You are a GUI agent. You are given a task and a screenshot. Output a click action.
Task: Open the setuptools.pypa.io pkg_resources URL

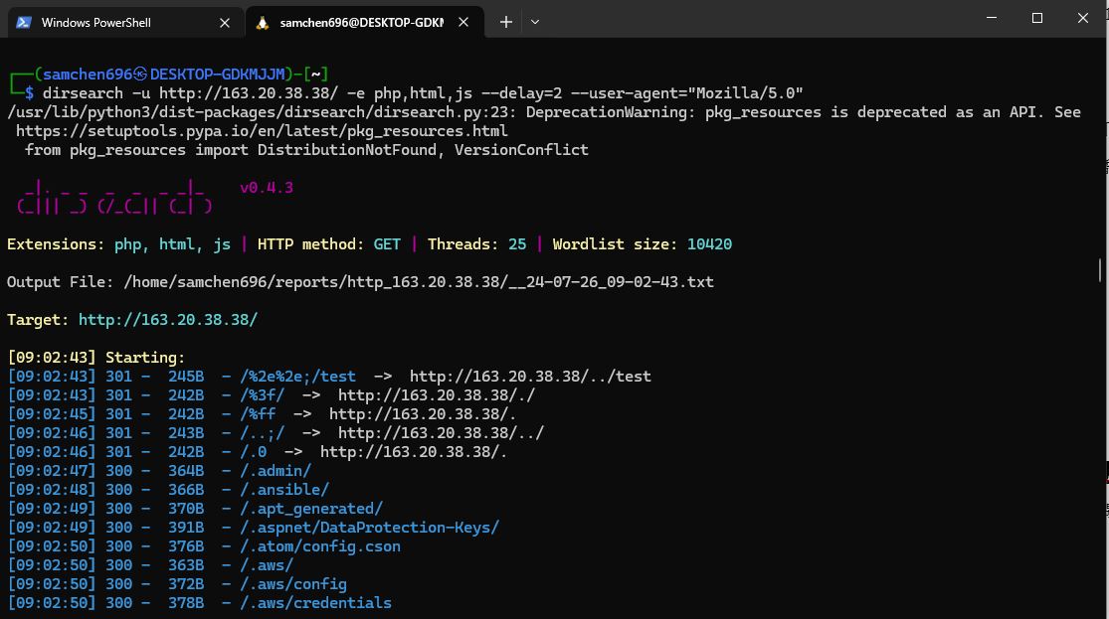click(x=262, y=131)
